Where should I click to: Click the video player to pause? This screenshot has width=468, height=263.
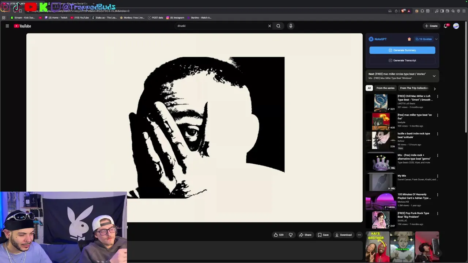(x=195, y=128)
